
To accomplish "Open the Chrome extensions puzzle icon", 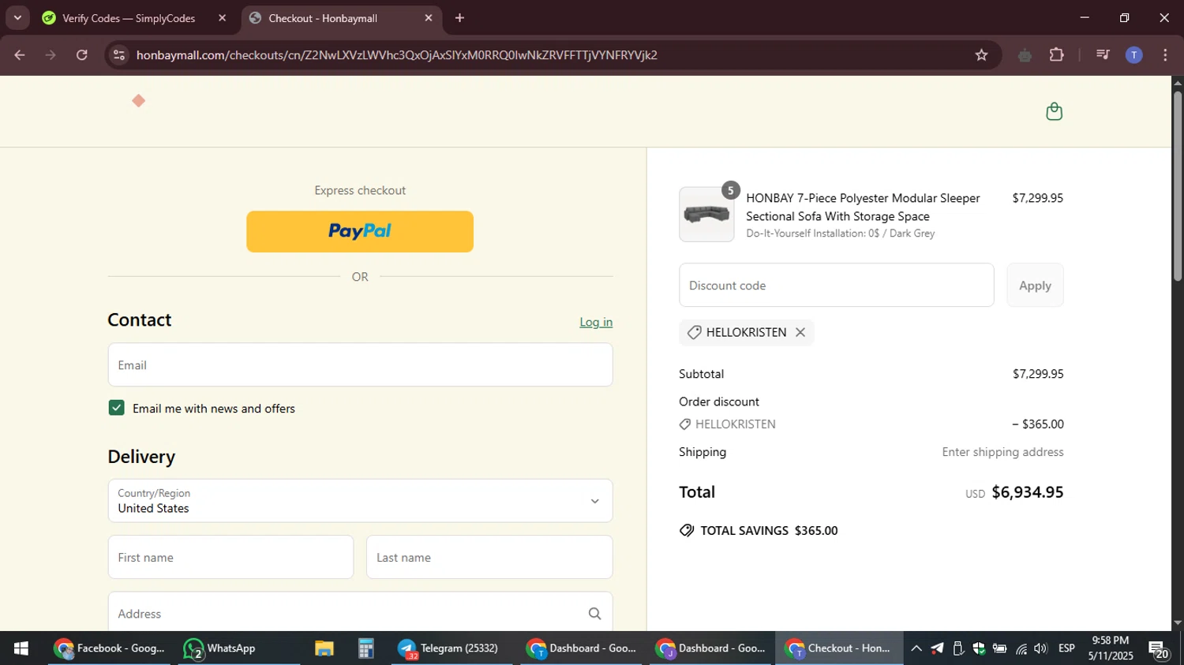I will pos(1057,55).
